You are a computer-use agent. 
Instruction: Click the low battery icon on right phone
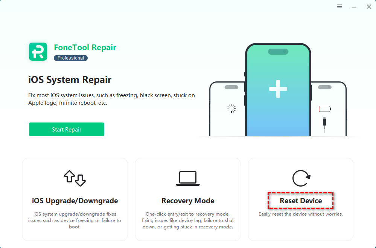[x=325, y=109]
